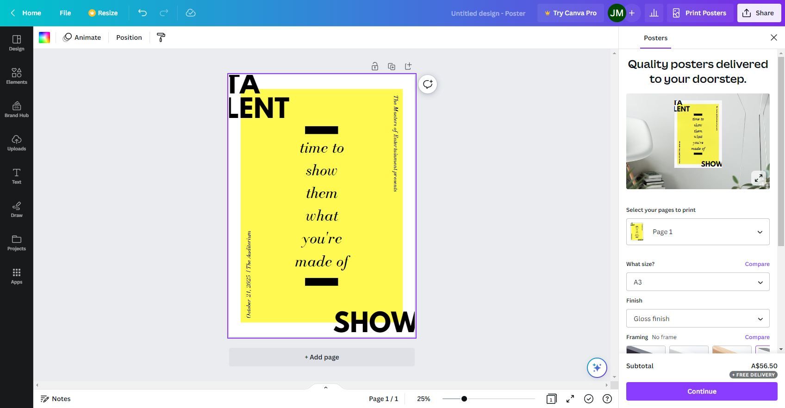Click the undo arrow

pyautogui.click(x=143, y=13)
